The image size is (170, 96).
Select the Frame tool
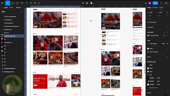point(12,3)
